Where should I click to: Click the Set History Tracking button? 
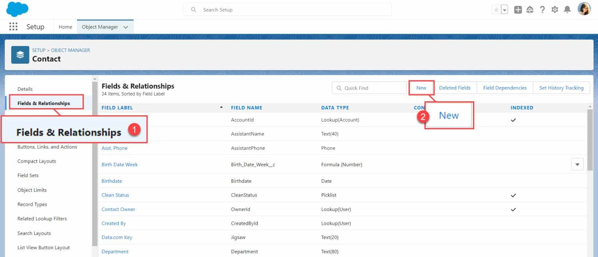pyautogui.click(x=561, y=88)
